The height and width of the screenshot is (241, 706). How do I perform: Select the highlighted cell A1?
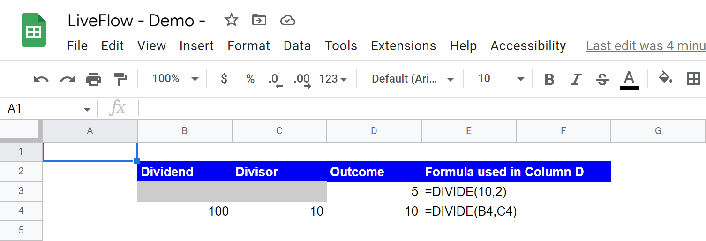pyautogui.click(x=90, y=152)
